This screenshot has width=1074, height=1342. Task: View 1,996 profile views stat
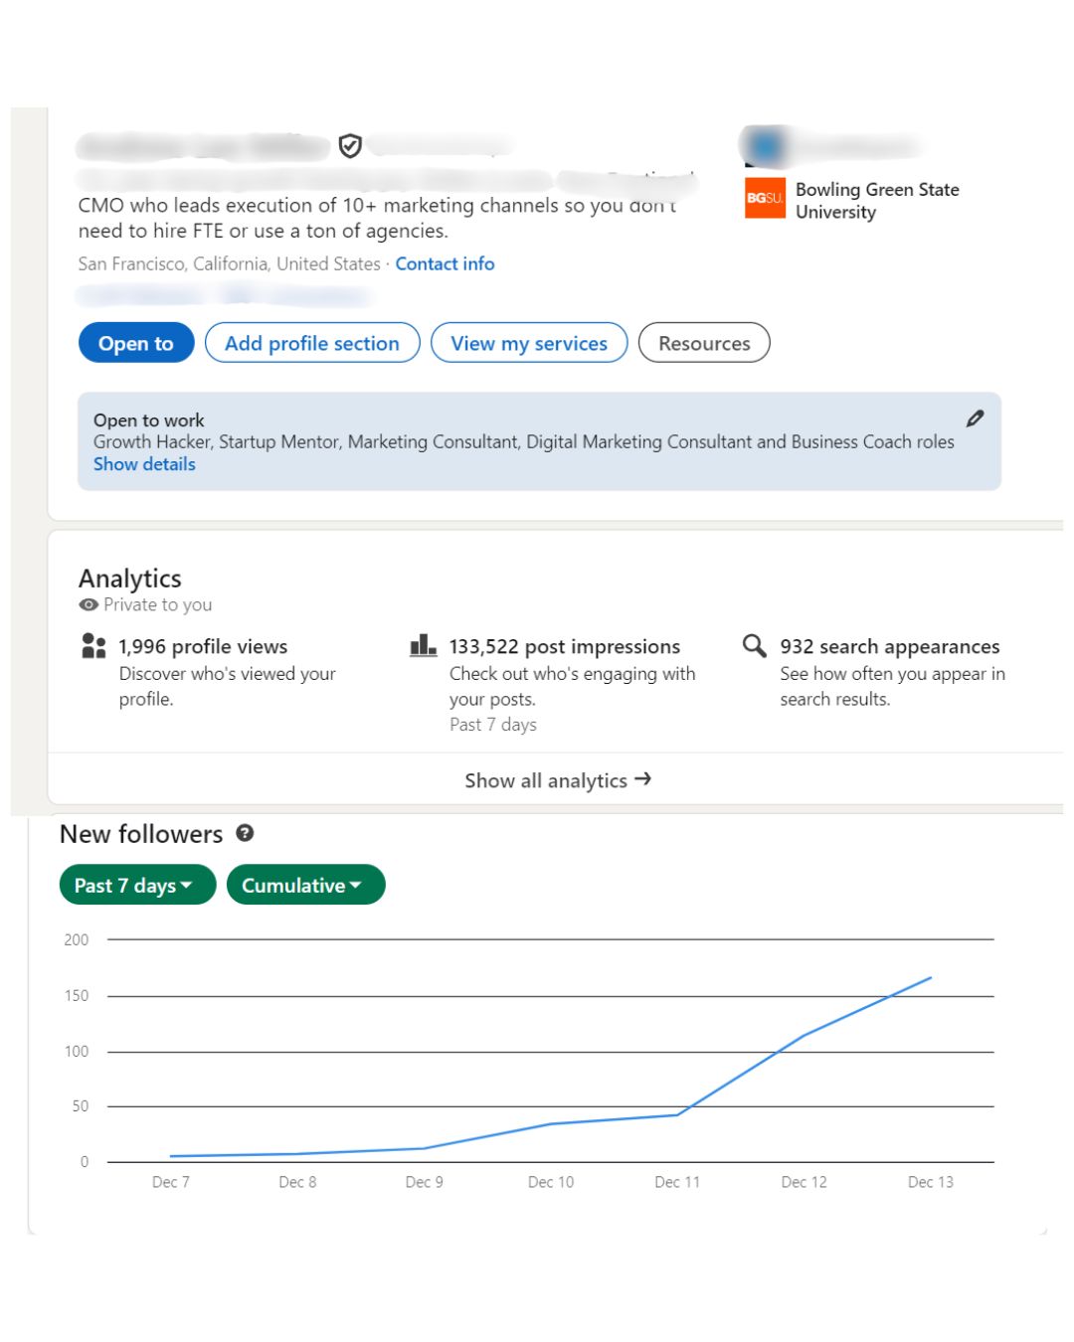point(203,647)
